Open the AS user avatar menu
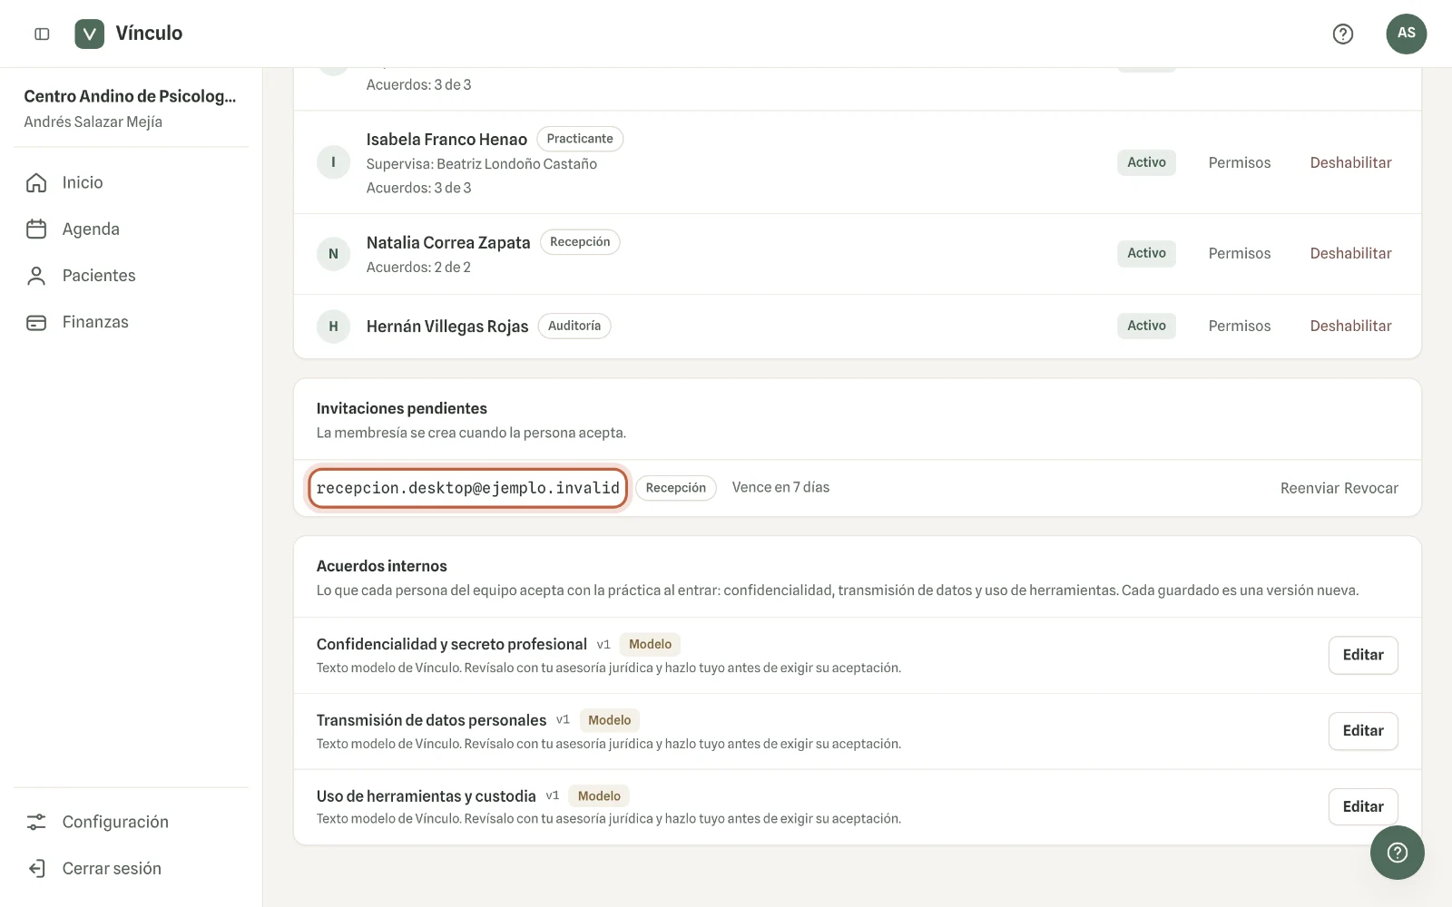Viewport: 1452px width, 907px height. [x=1407, y=34]
